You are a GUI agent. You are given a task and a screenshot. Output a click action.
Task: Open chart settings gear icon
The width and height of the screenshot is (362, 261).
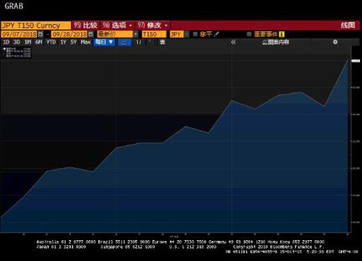pyautogui.click(x=335, y=42)
